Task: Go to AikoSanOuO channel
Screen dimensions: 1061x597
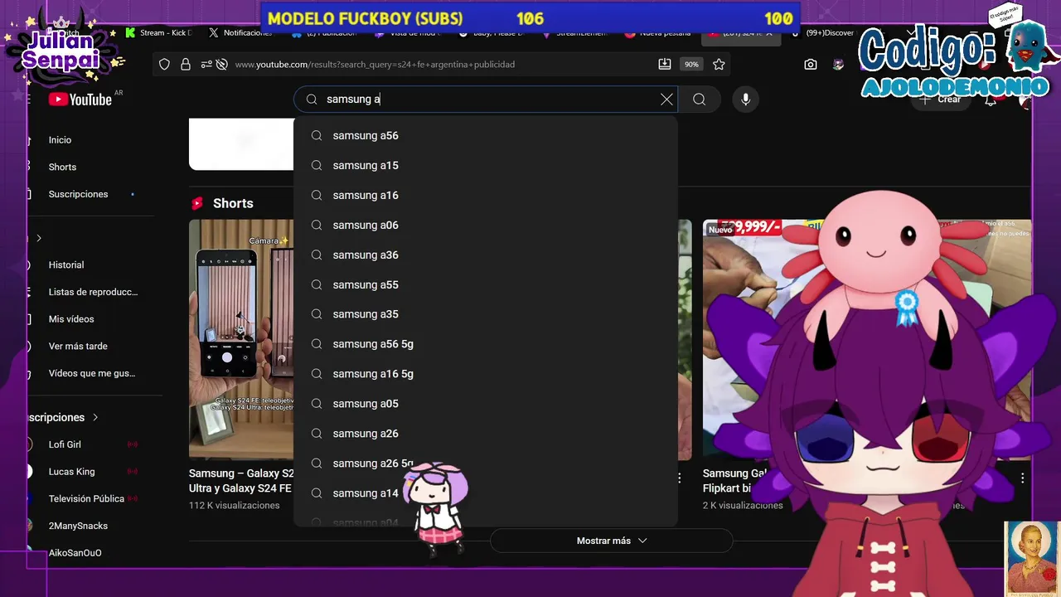Action: [x=75, y=553]
